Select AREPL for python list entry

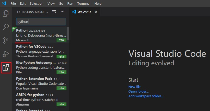point(41,100)
